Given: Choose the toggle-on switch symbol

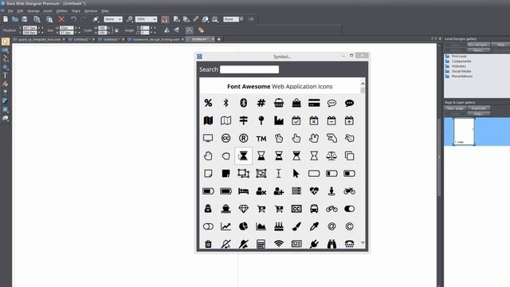Looking at the screenshot, I should click(x=349, y=209).
